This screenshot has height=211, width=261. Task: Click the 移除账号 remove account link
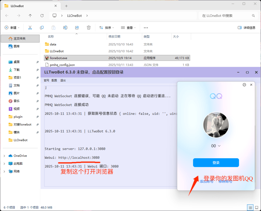225,182
